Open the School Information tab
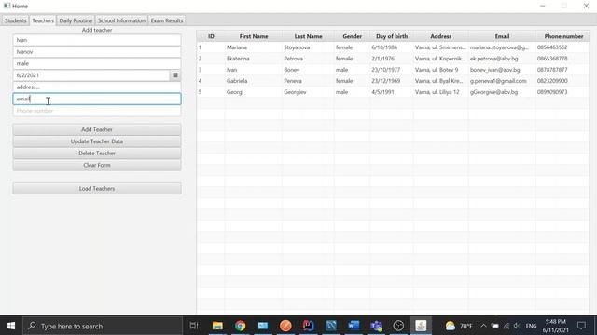Screen dimensions: 597x335 pyautogui.click(x=121, y=20)
